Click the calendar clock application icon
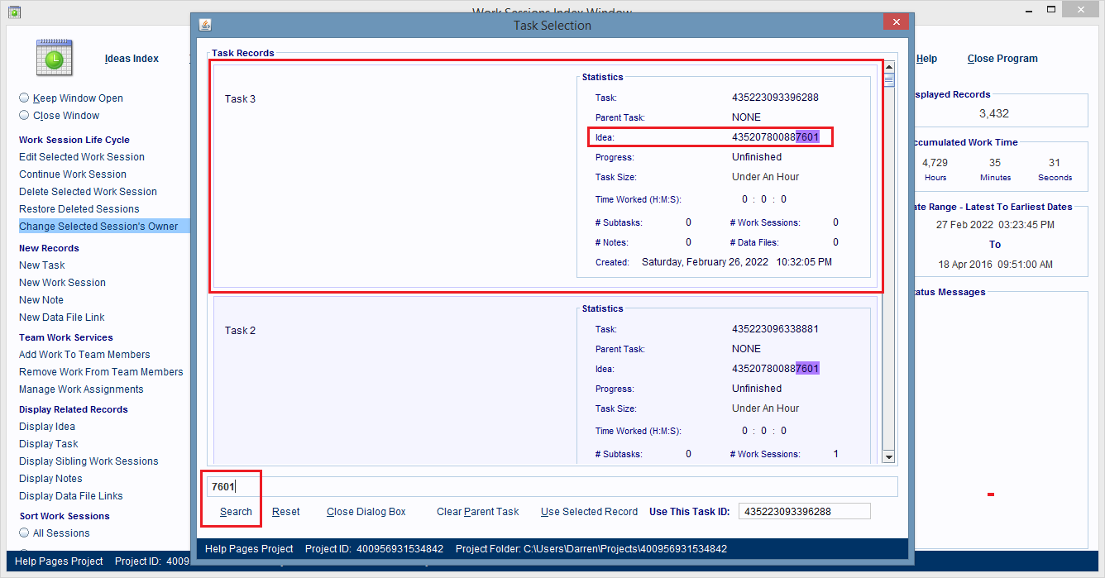Image resolution: width=1105 pixels, height=578 pixels. tap(54, 58)
